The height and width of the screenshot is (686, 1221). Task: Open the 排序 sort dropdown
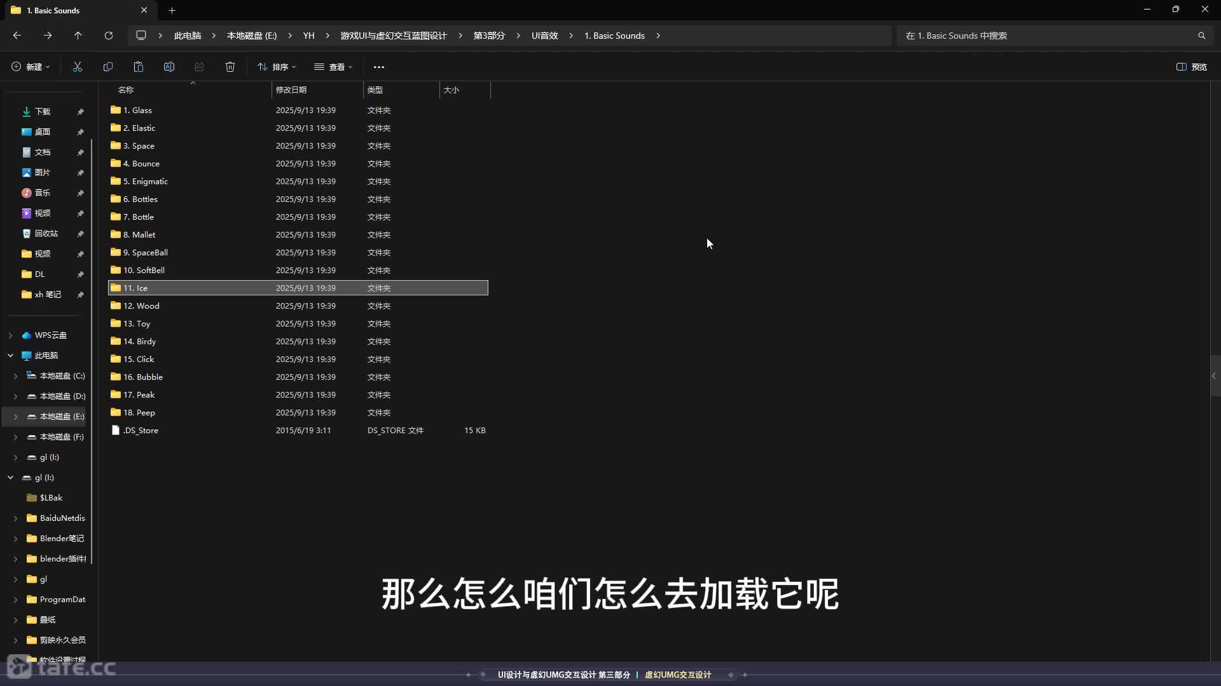coord(277,67)
